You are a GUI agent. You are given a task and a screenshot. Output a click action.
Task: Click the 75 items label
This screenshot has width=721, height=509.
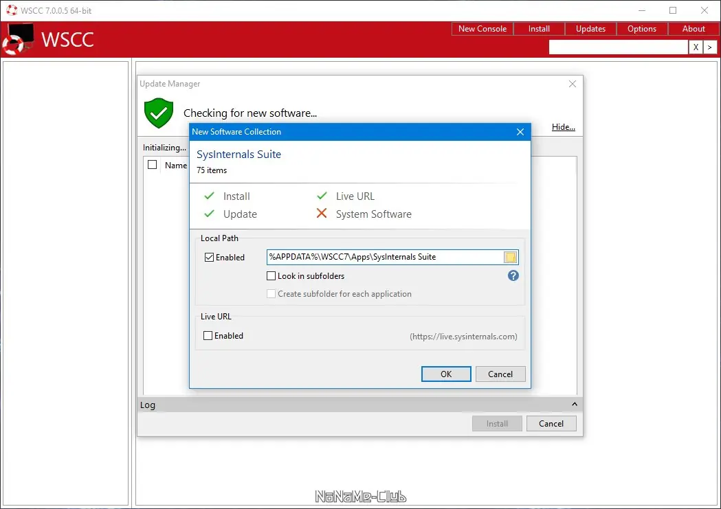(212, 170)
